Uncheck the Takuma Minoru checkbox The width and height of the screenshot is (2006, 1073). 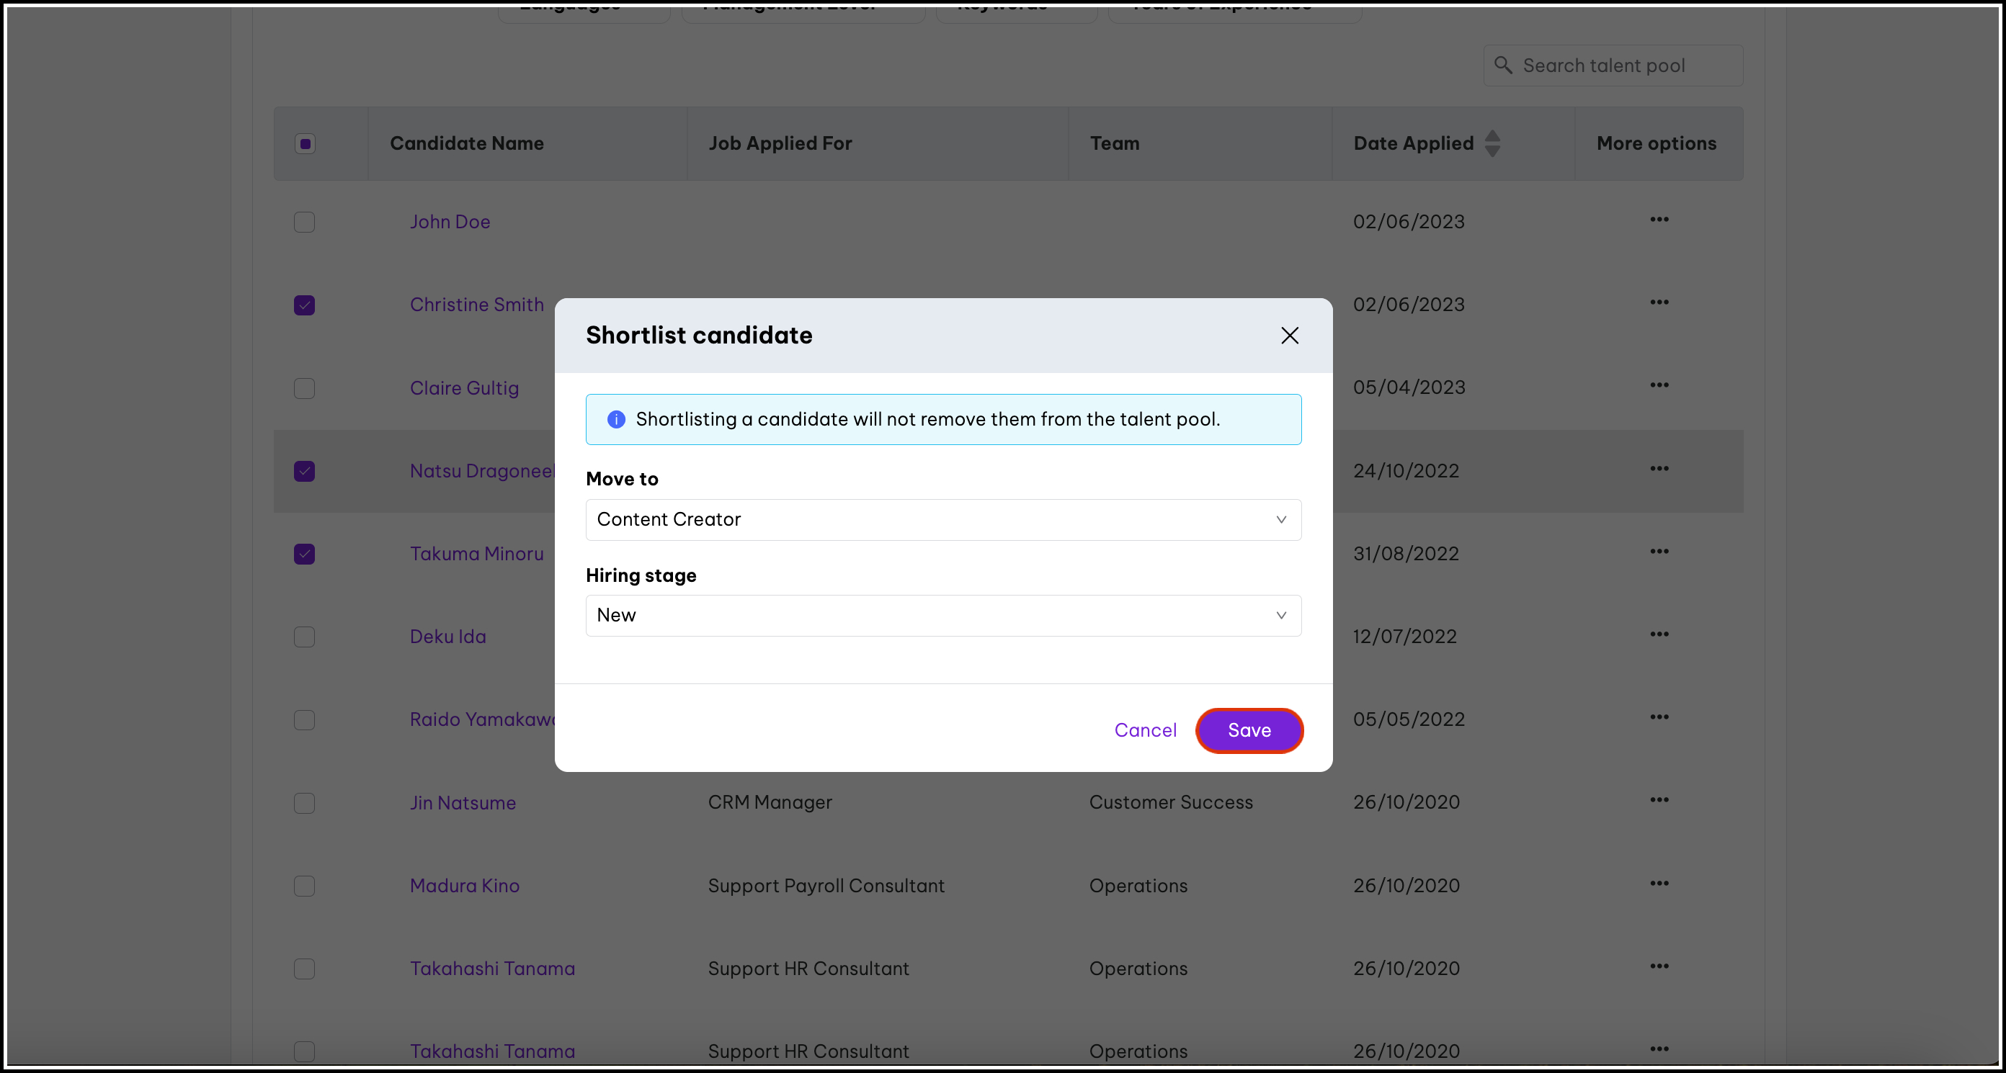point(305,554)
